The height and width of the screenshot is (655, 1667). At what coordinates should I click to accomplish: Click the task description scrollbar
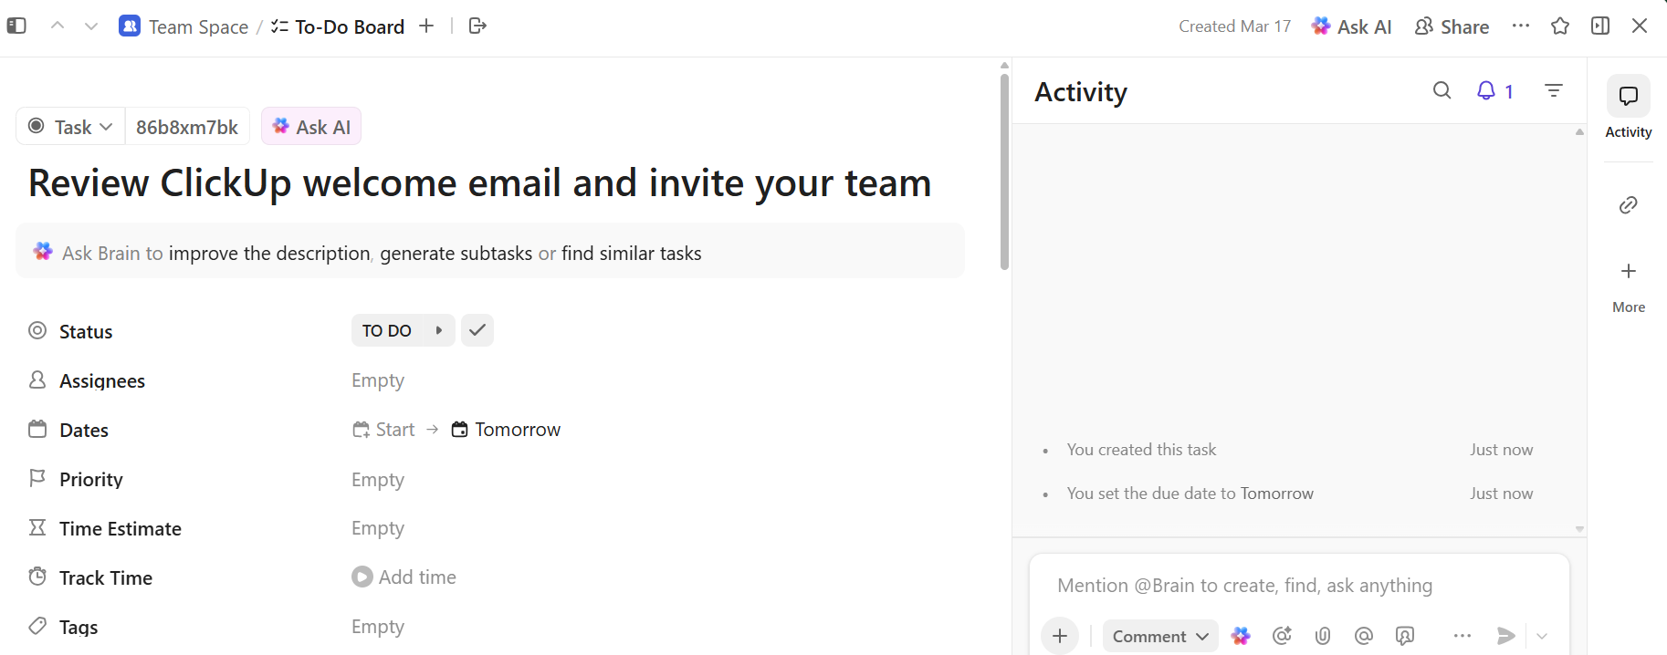(1004, 173)
